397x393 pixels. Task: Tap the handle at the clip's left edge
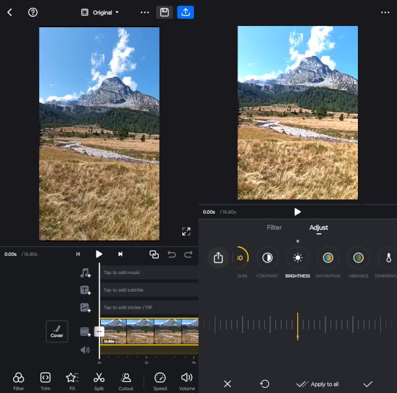point(99,331)
